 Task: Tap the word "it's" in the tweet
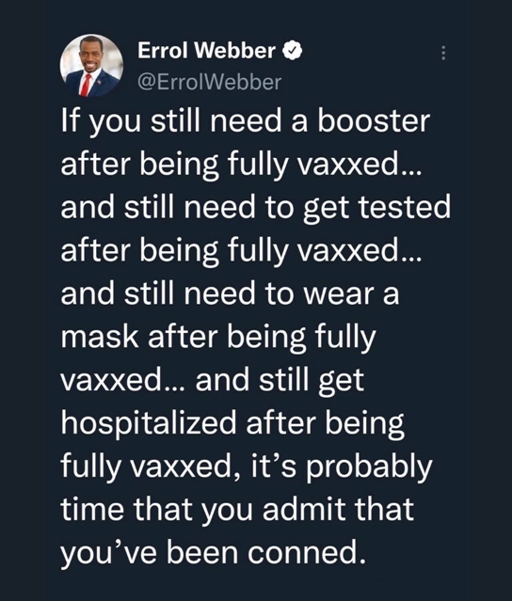[274, 467]
